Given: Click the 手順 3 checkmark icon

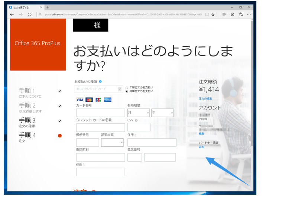Looking at the screenshot, I should click(59, 121).
